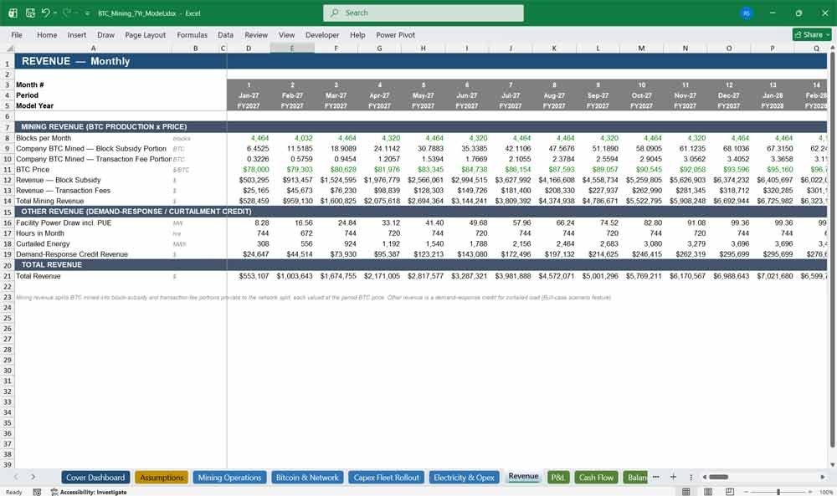The width and height of the screenshot is (837, 496).
Task: Click the REVENUE — Monthly title cell
Action: coord(76,61)
